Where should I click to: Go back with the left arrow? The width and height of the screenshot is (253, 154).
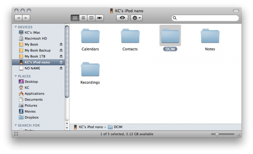18,18
